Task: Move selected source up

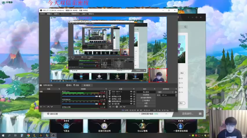Action: (121, 107)
